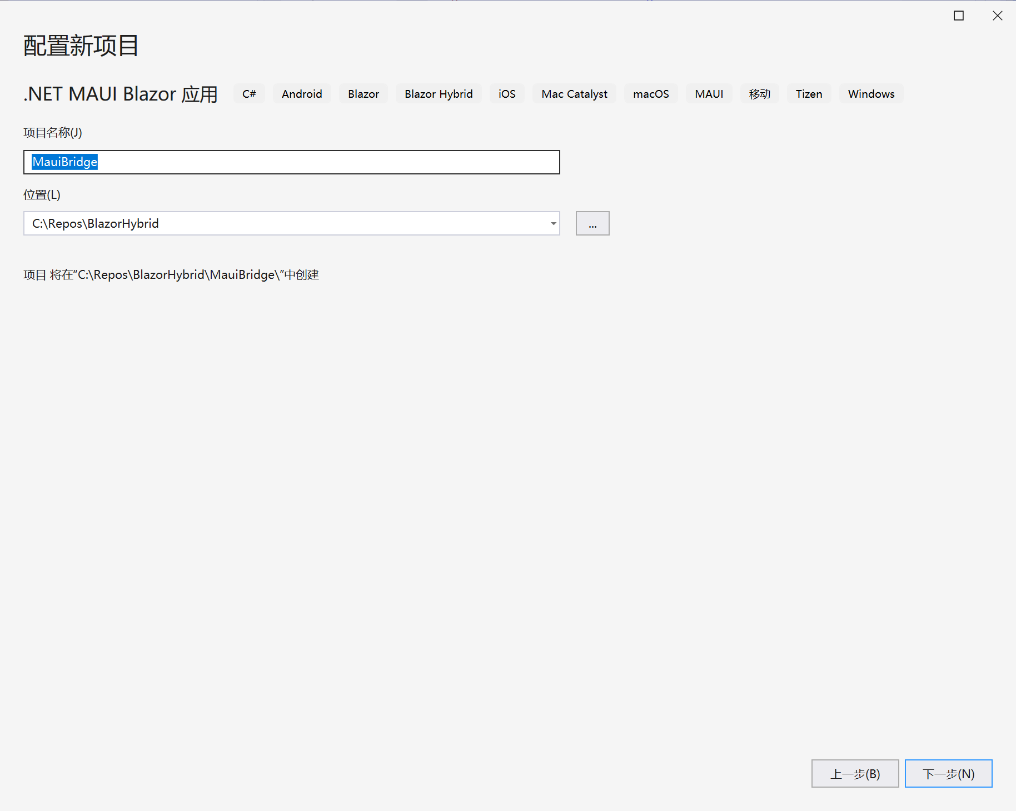Click the 移动 tag
The height and width of the screenshot is (811, 1016).
(759, 94)
